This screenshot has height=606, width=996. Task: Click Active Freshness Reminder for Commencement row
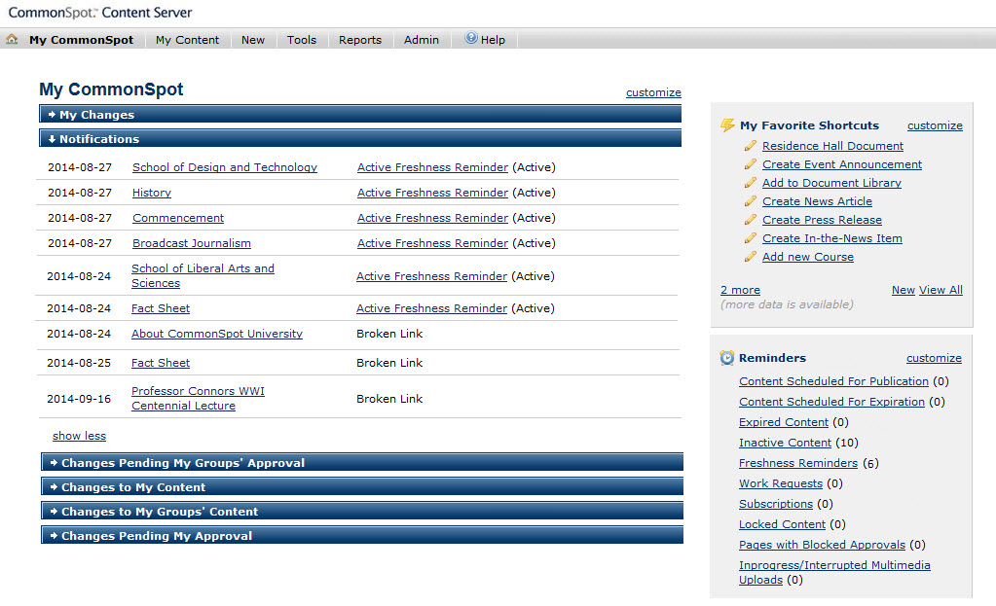coord(432,218)
